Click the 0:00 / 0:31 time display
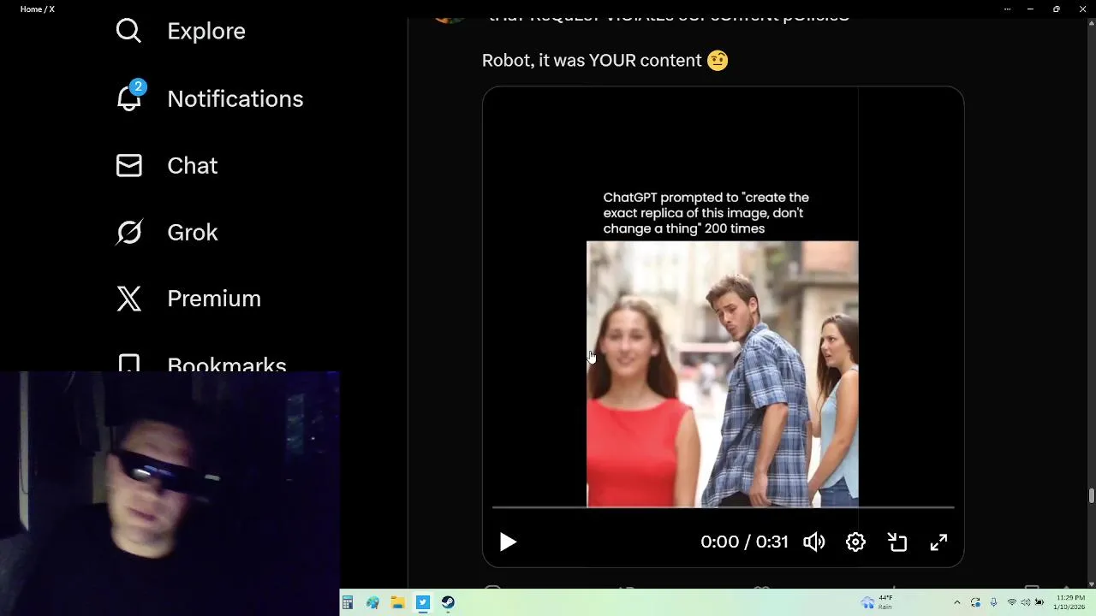 (744, 542)
